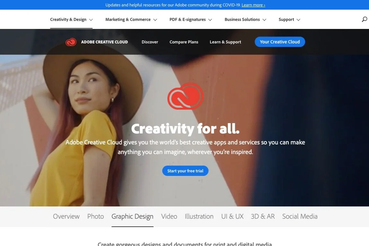Click the COVID-19 updates banner text
Viewport: 369px width, 246px height.
[173, 5]
